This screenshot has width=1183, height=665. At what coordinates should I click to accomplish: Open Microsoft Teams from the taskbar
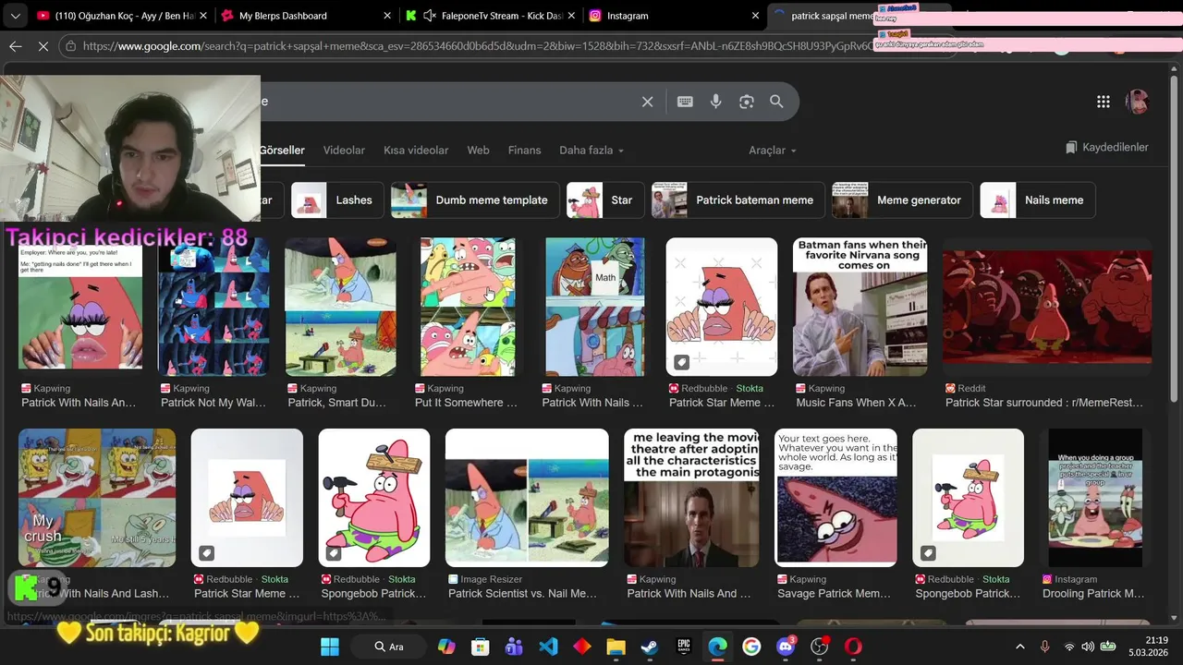point(514,647)
